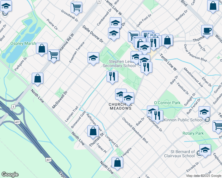
Task: Click the frontmost restaurant marker in top cluster
Action: 153,43
